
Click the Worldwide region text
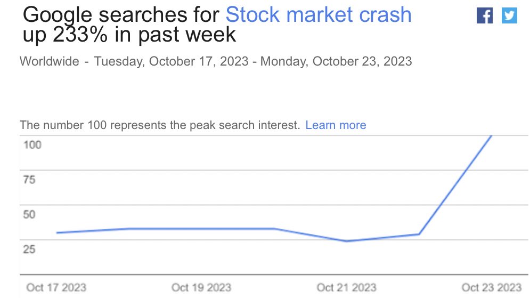click(50, 61)
